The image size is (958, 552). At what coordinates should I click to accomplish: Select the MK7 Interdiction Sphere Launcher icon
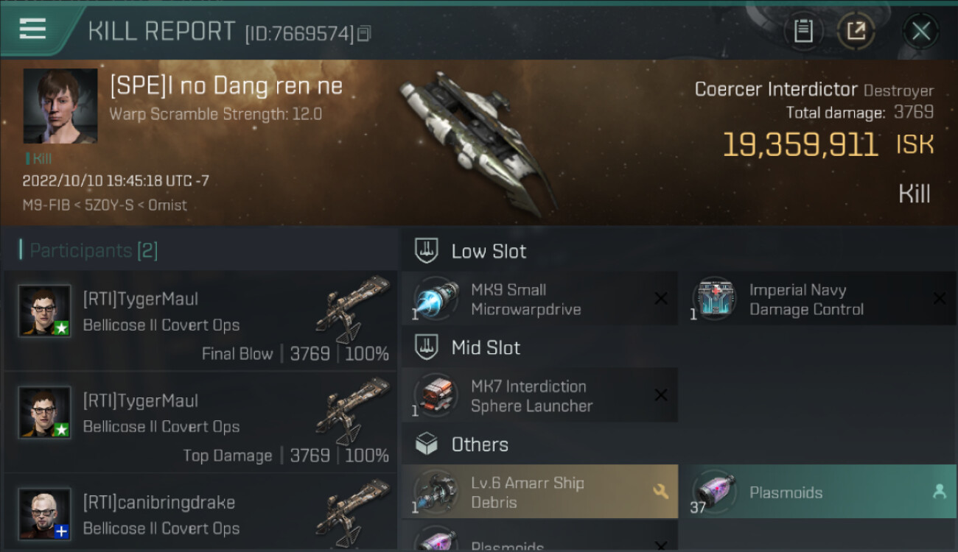437,395
